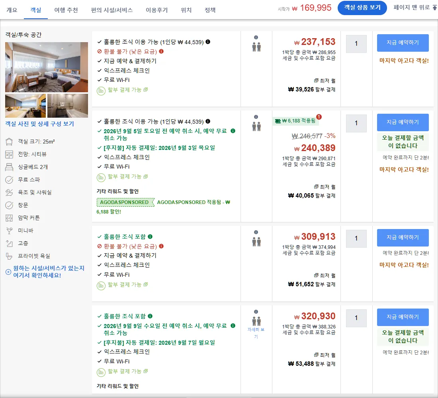The height and width of the screenshot is (398, 438).
Task: Click breakfast info icon in ₩240,389 offer
Action: click(208, 121)
